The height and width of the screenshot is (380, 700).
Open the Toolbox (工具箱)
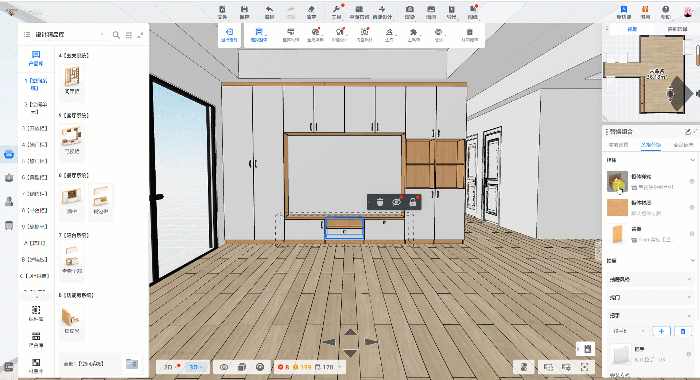(413, 35)
